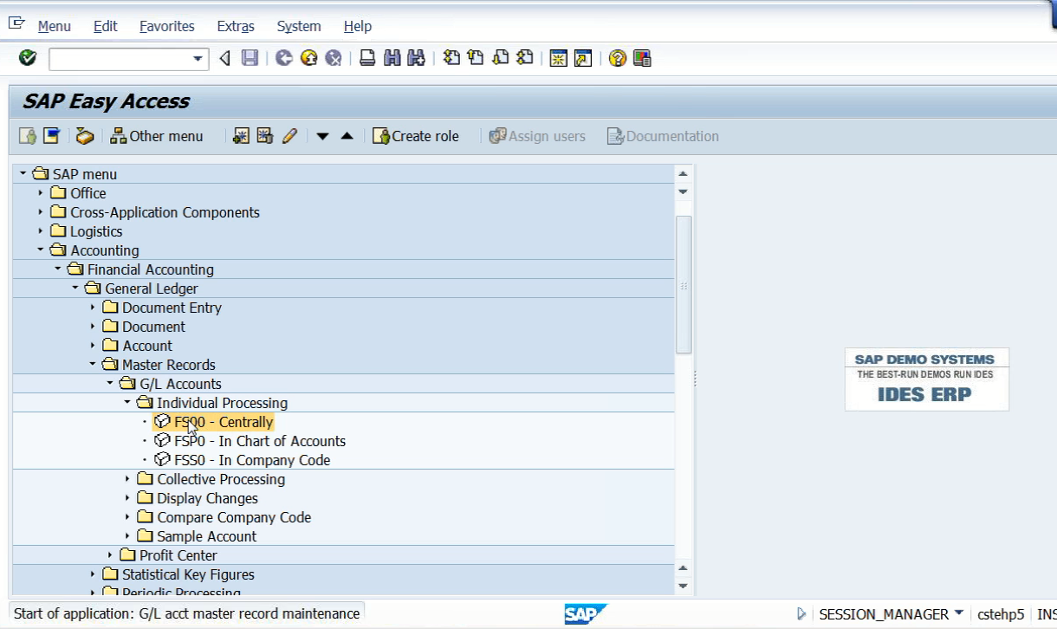Click the green Enter checkmark icon
This screenshot has width=1057, height=629.
28,58
